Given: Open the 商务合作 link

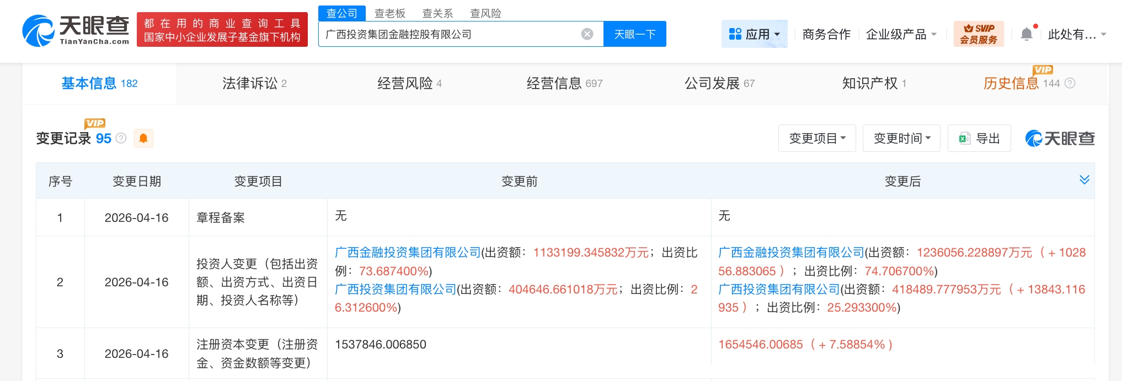Looking at the screenshot, I should [826, 34].
